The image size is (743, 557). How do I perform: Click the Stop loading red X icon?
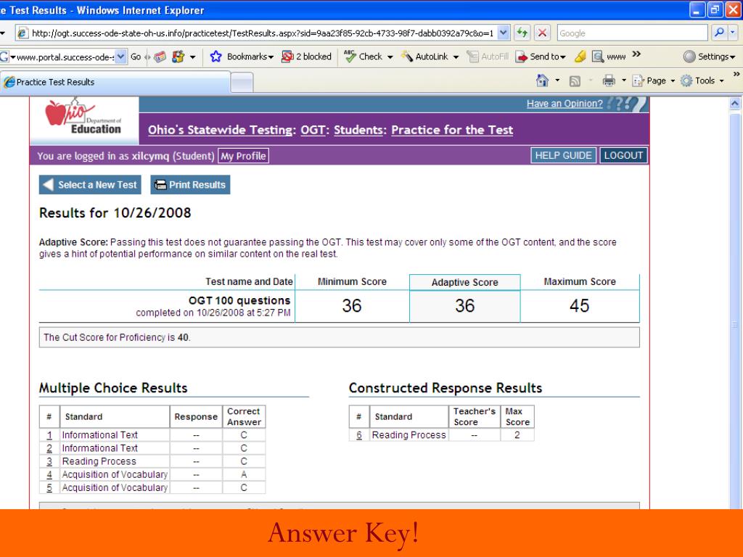[x=542, y=33]
